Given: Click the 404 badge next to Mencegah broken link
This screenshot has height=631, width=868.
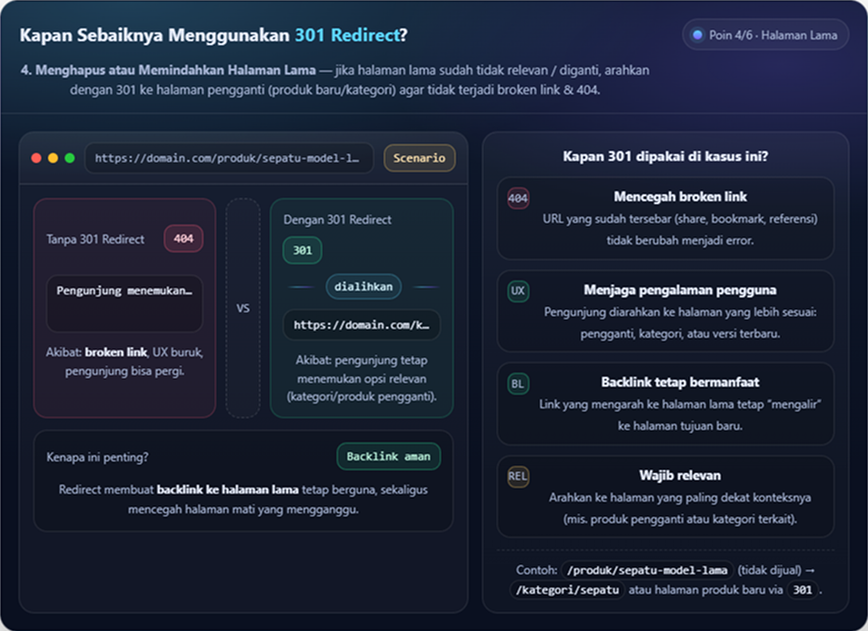Looking at the screenshot, I should click(x=517, y=196).
